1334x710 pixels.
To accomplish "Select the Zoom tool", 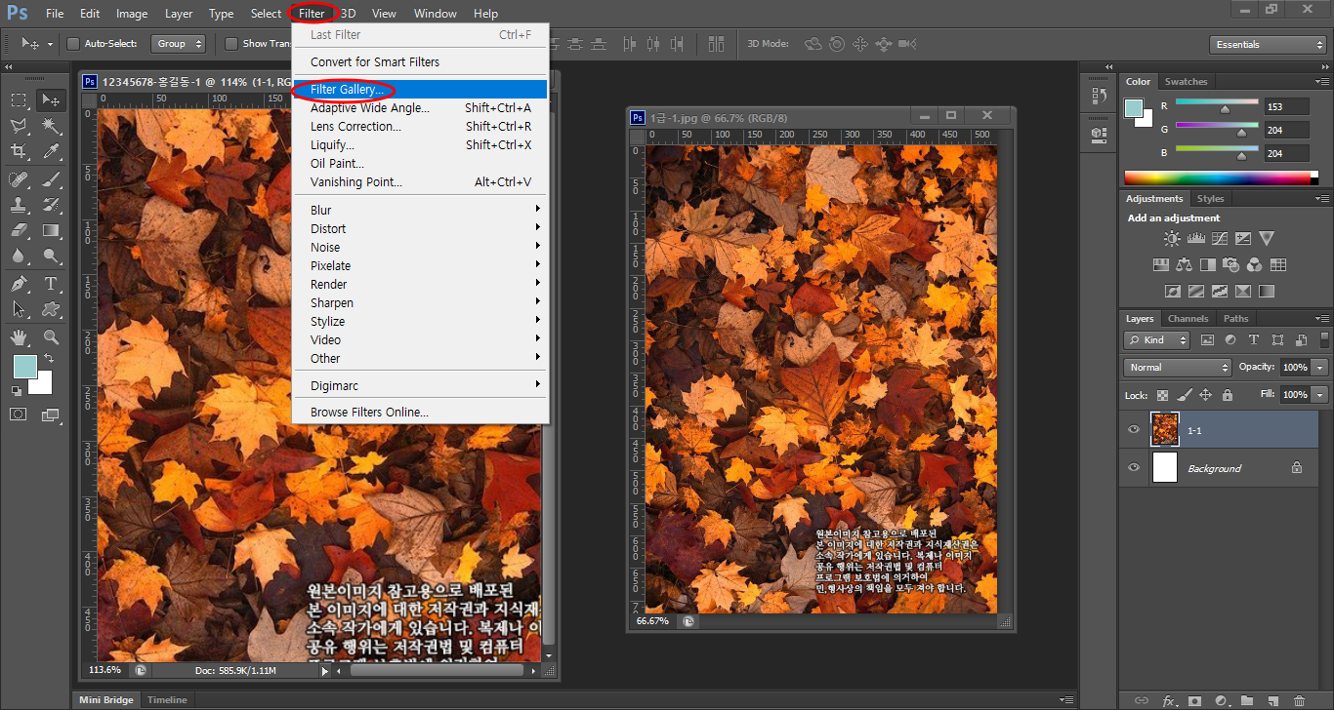I will 51,337.
